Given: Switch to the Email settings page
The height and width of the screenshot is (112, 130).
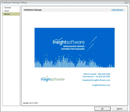Looking at the screenshot, I should tap(6, 11).
